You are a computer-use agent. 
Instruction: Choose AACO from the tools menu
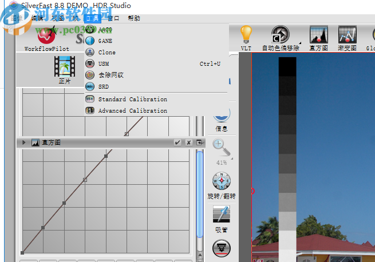(x=156, y=30)
